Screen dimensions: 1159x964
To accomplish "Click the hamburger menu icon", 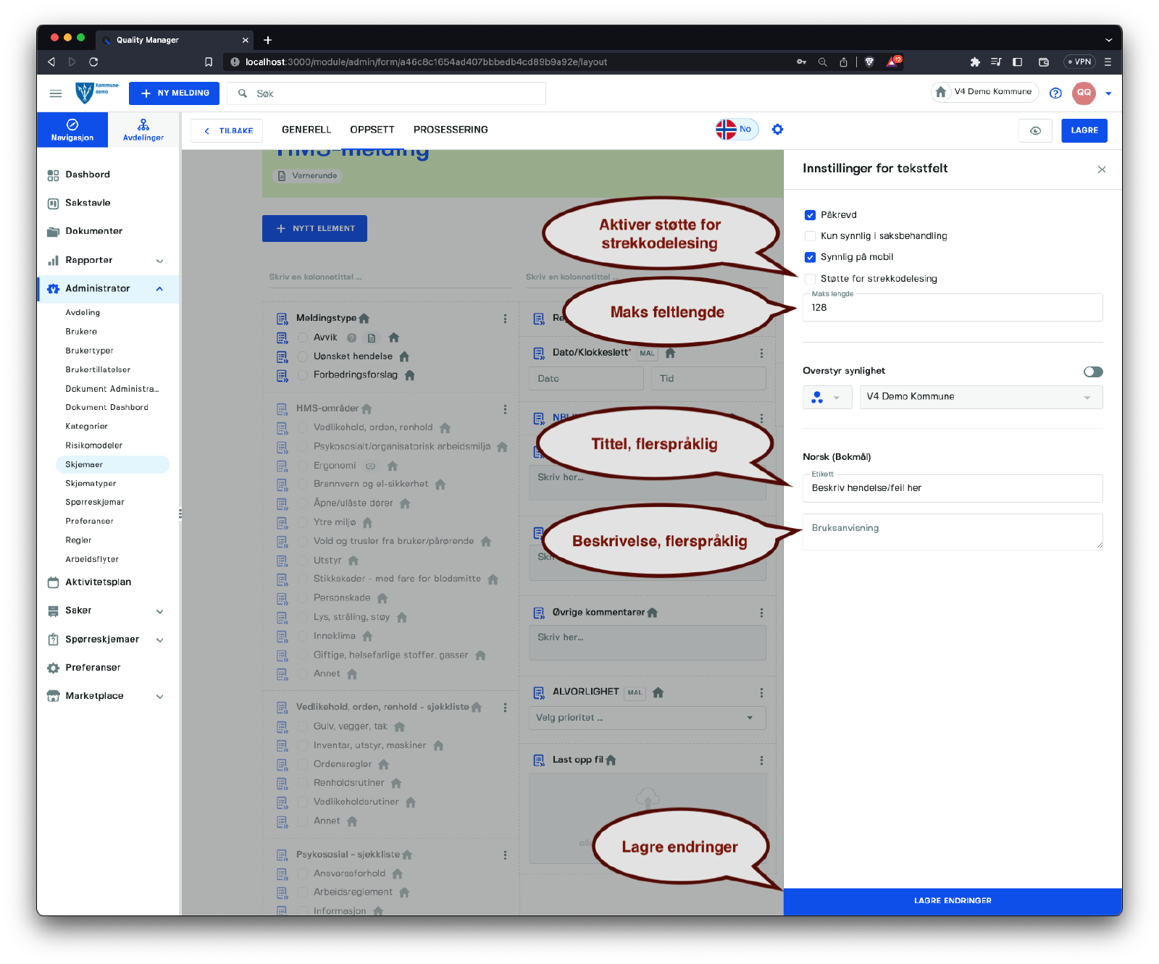I will tap(56, 93).
